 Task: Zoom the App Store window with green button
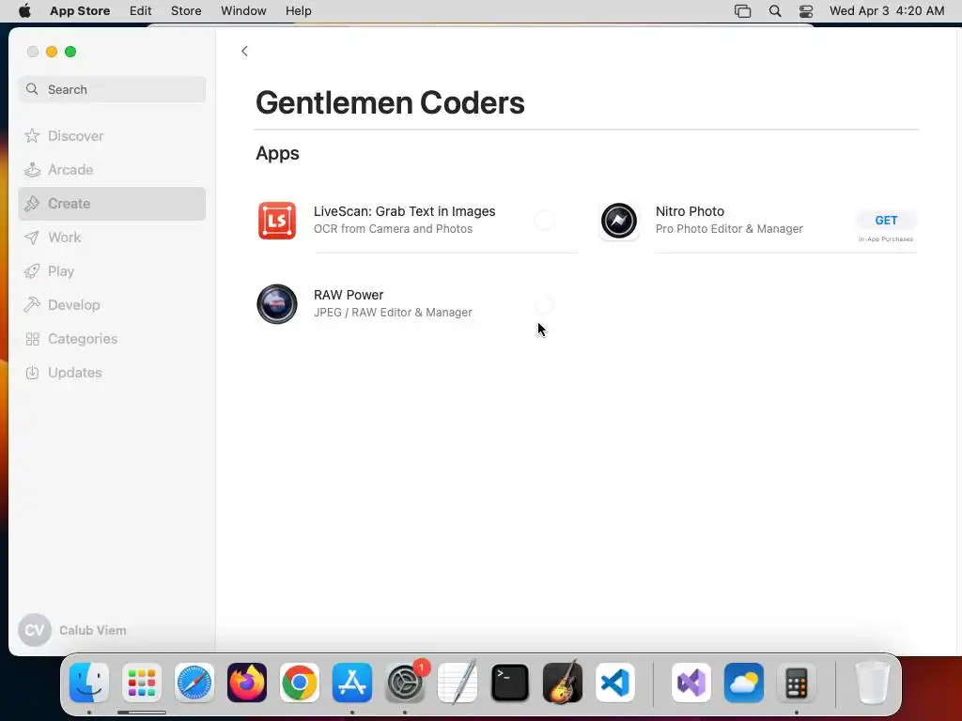click(x=70, y=53)
